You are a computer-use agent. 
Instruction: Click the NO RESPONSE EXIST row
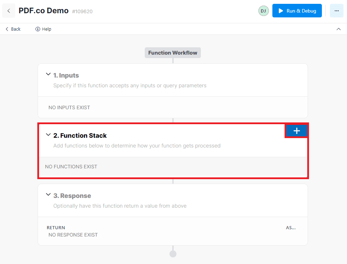(x=73, y=235)
